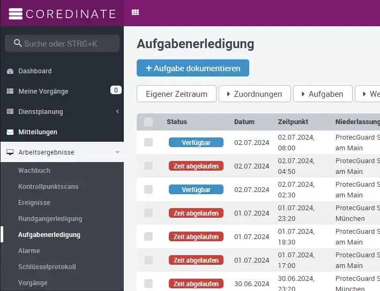
Task: Collapse Arbeitsergebnisse with its chevron
Action: 117,152
